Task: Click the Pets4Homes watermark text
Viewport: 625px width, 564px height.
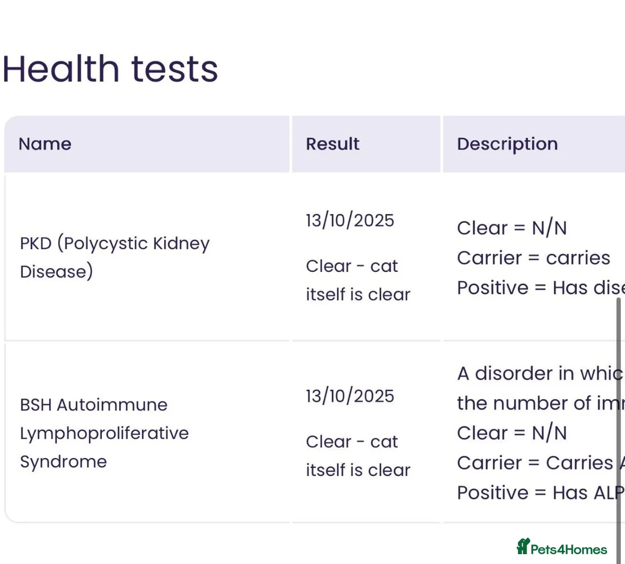Action: [568, 550]
